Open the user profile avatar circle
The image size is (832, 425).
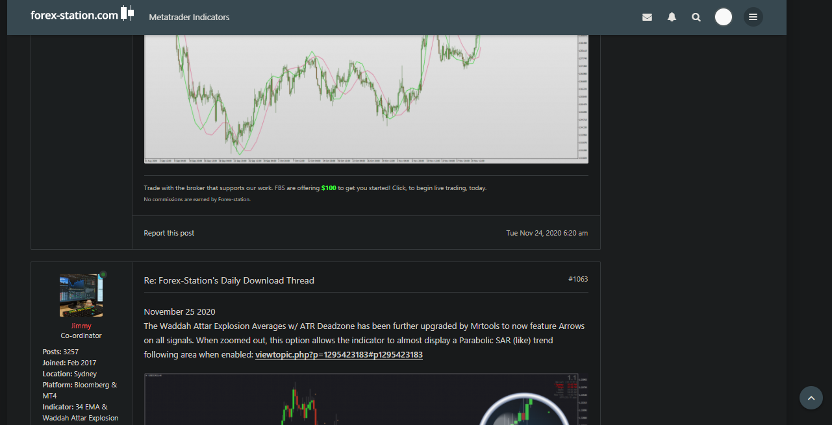click(x=724, y=17)
